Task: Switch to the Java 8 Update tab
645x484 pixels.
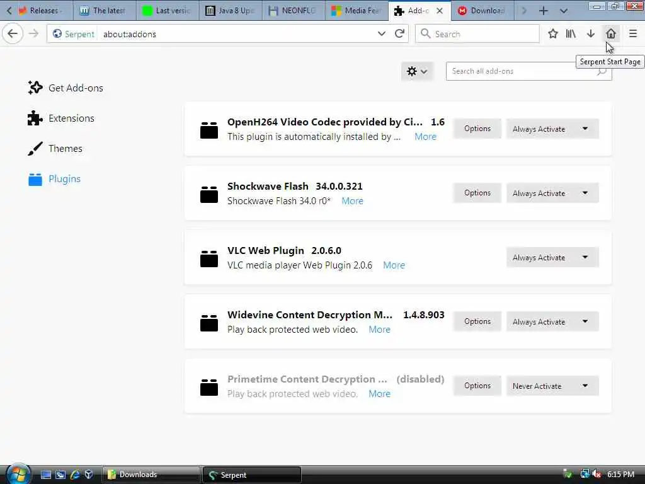Action: (231, 11)
